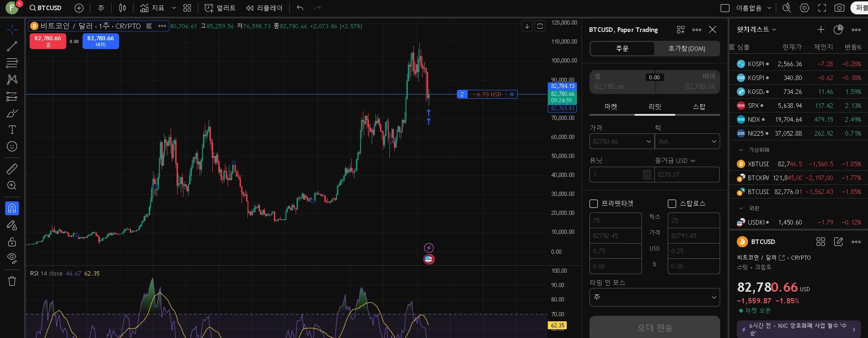This screenshot has width=868, height=338.
Task: Open the edit note icon in BTCUSD details
Action: (838, 242)
